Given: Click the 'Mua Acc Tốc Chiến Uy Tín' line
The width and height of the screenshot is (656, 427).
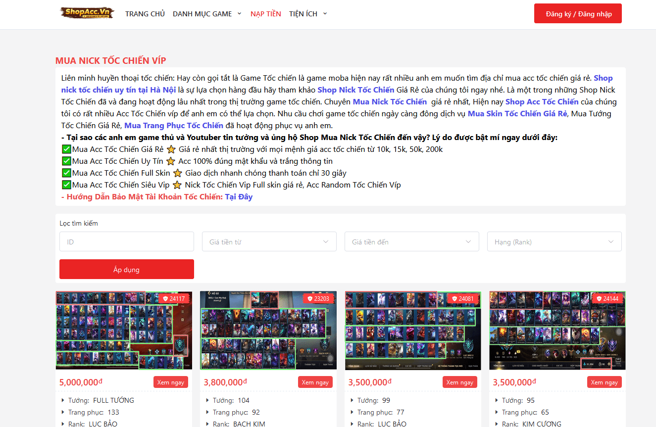Looking at the screenshot, I should tap(197, 161).
